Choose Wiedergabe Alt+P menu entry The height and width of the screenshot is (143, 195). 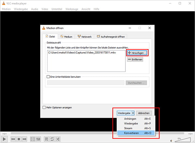[136, 123]
